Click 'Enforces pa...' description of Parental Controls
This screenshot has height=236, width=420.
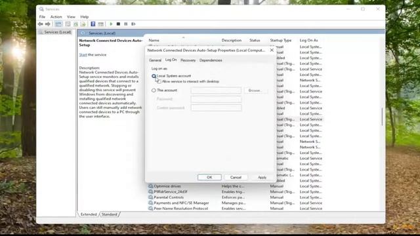click(x=233, y=197)
